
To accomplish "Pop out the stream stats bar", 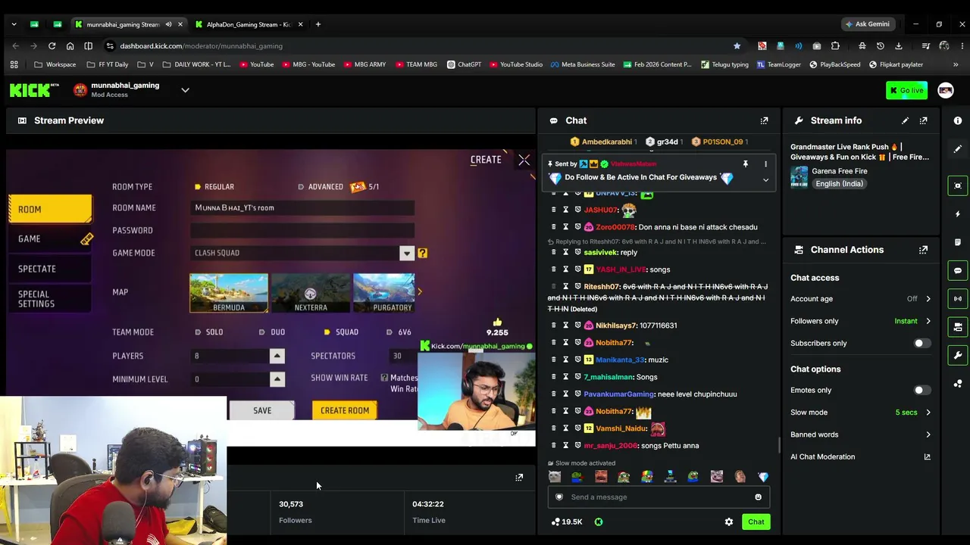I will coord(519,478).
